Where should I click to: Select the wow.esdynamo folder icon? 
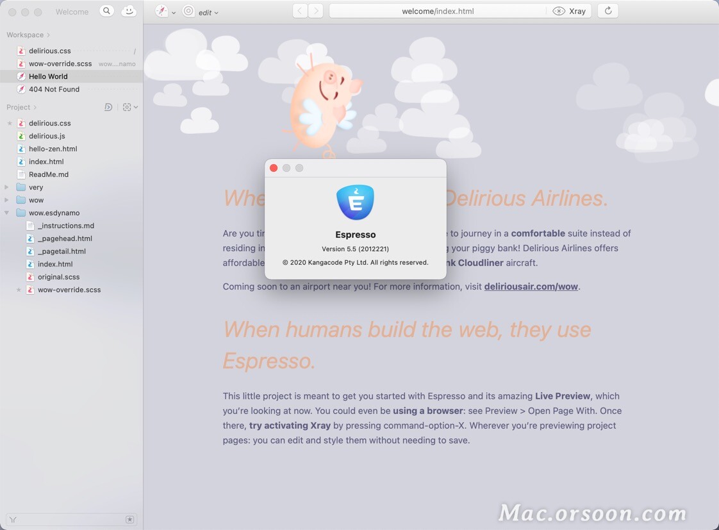pos(21,213)
